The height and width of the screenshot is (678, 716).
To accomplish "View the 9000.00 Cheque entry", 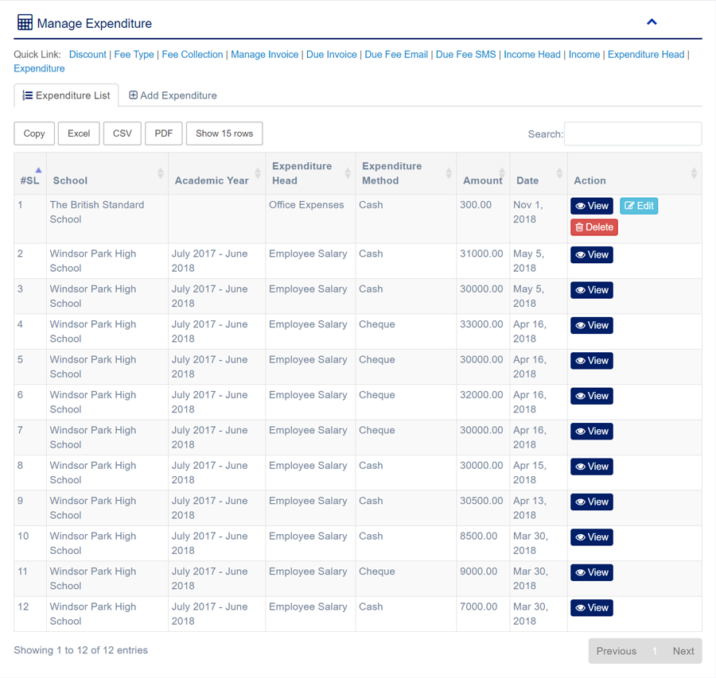I will click(592, 572).
